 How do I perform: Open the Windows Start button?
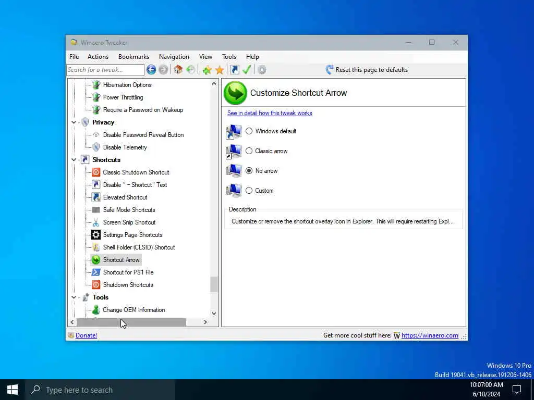click(x=13, y=390)
